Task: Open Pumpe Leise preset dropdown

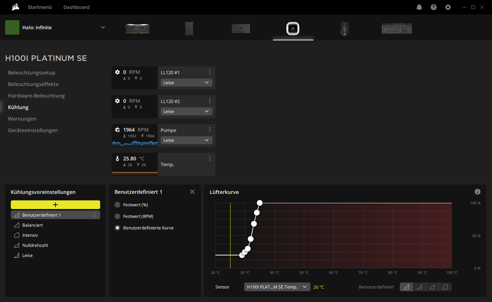Action: tap(187, 140)
